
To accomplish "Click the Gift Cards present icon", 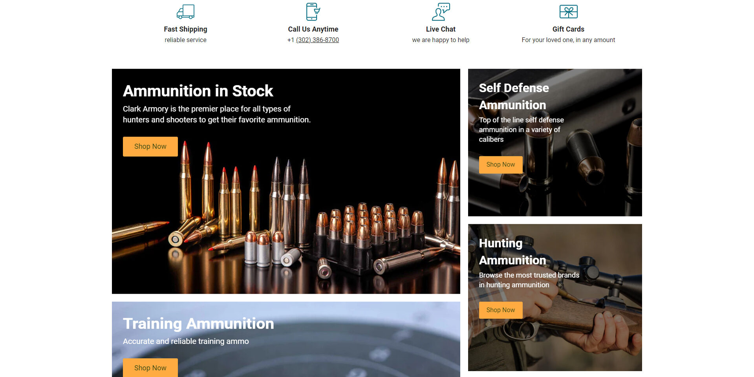I will coord(568,12).
